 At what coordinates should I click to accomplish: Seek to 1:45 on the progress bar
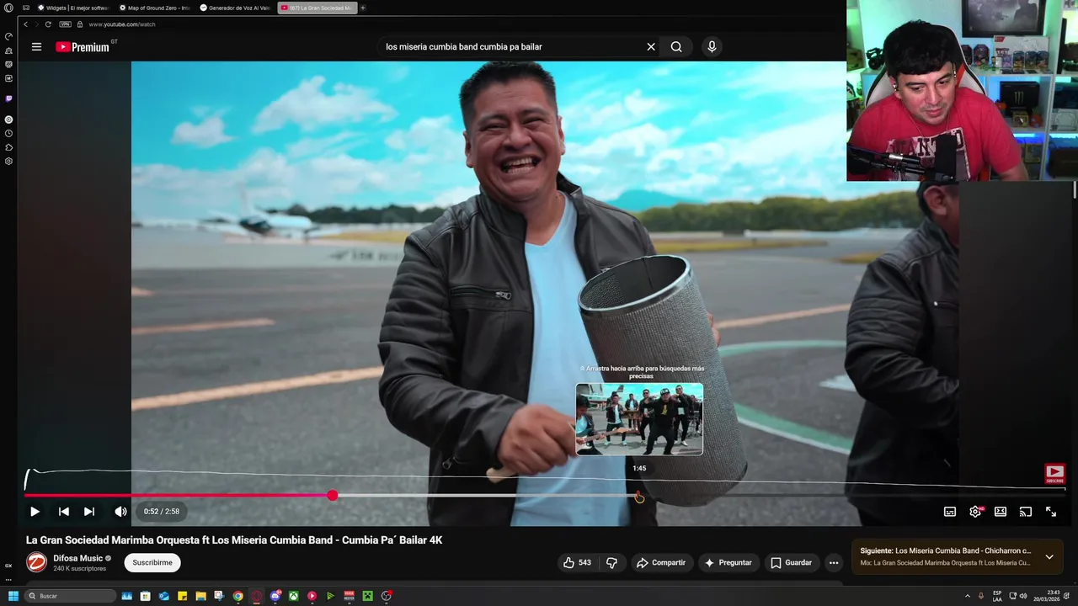pyautogui.click(x=639, y=496)
